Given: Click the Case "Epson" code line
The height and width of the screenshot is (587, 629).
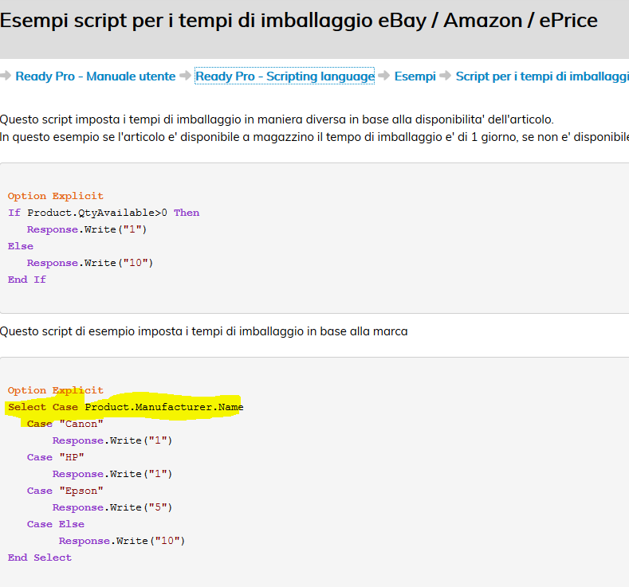Looking at the screenshot, I should 65,491.
